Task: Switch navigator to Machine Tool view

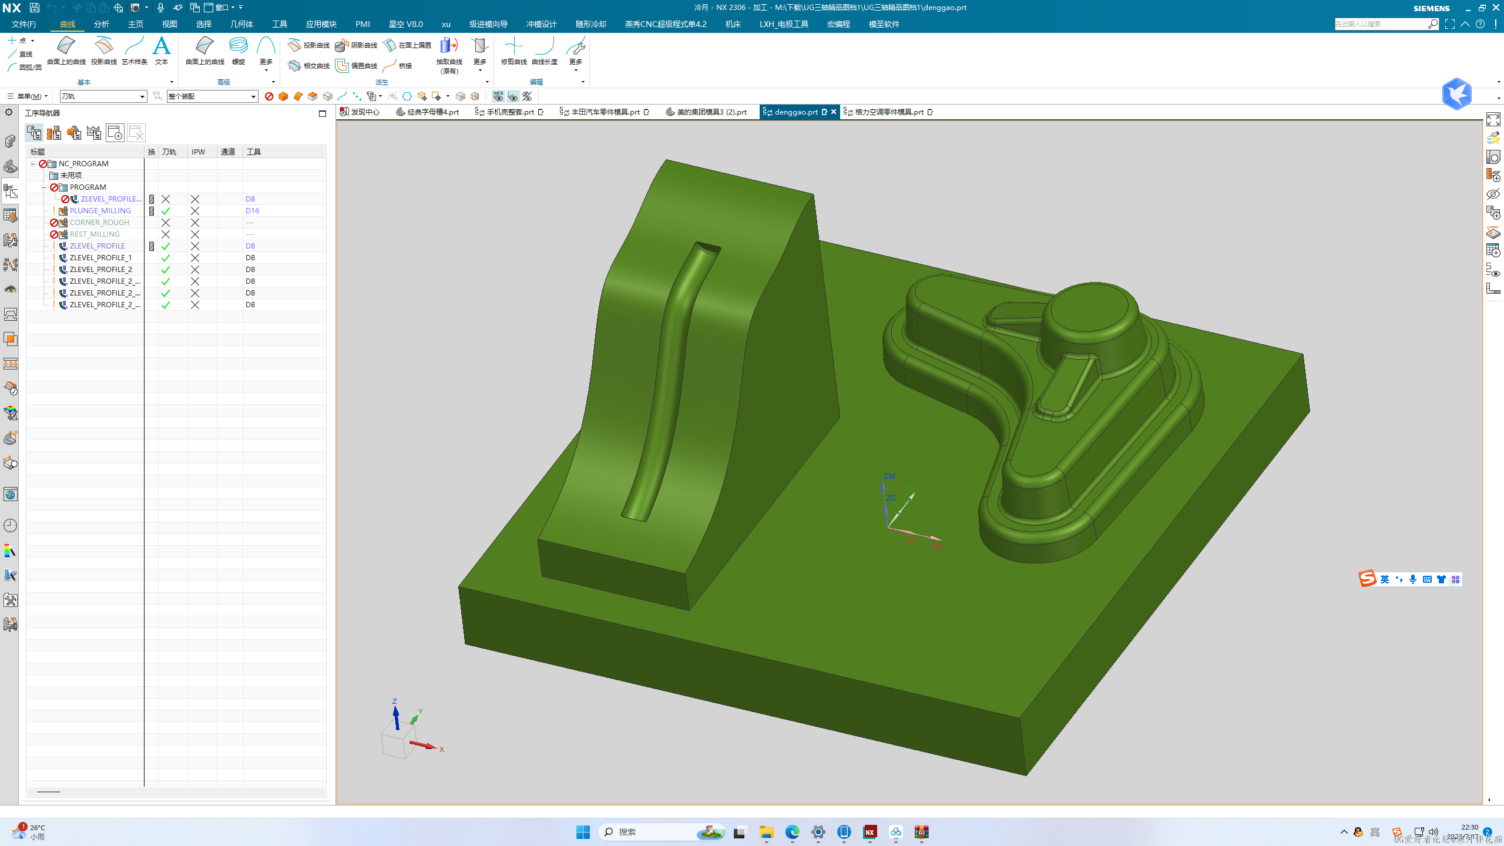Action: [54, 133]
